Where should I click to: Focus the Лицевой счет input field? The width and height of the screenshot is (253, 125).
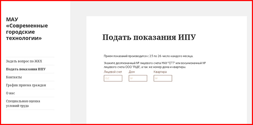coord(113,78)
